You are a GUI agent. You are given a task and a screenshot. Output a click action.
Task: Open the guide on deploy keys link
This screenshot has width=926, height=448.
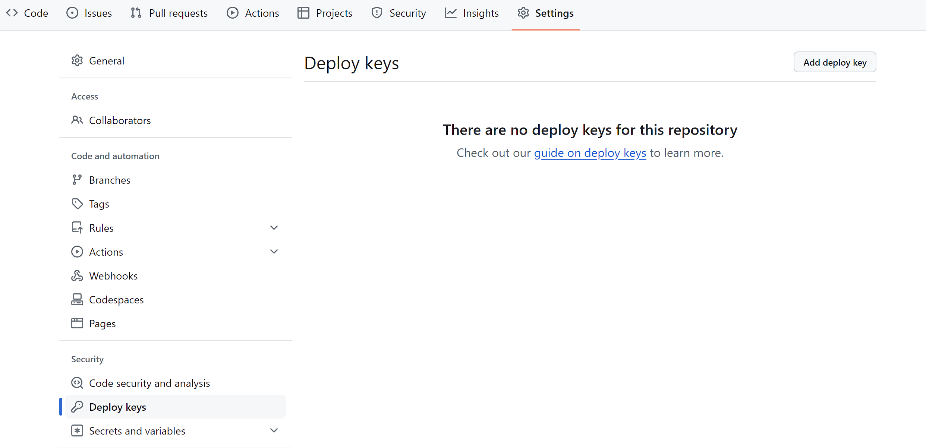(x=590, y=153)
